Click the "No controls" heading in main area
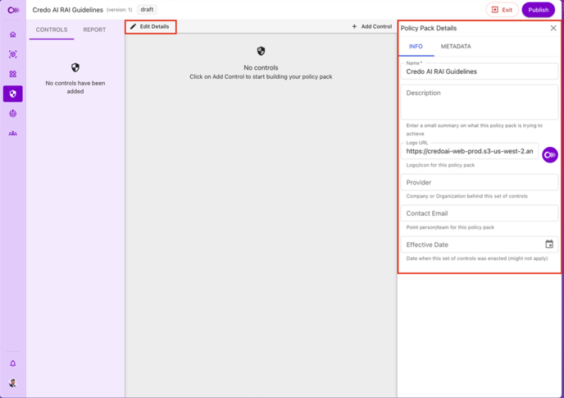This screenshot has height=398, width=564. pos(262,68)
